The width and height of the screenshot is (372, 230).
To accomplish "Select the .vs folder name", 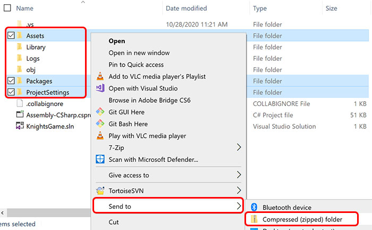I will tap(30, 24).
